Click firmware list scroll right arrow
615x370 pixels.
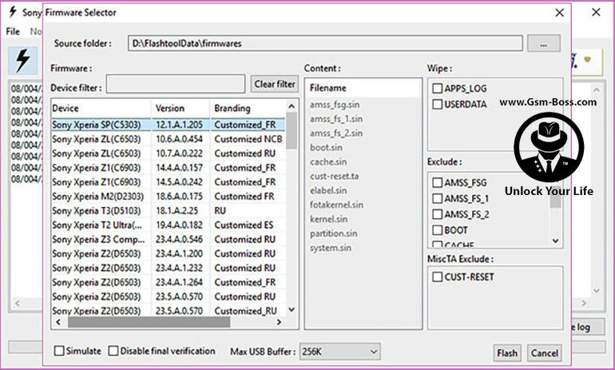279,322
